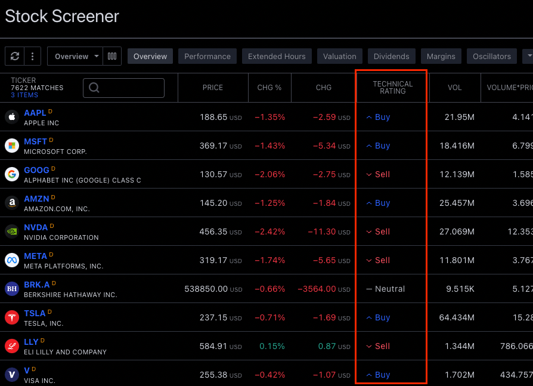Viewport: 533px width, 386px height.
Task: Open the Dividends tab
Action: (x=391, y=56)
